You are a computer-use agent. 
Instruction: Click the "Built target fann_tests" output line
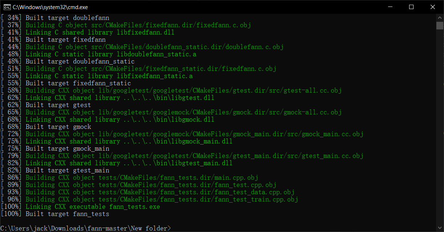(x=67, y=214)
